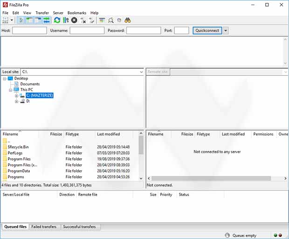The image size is (289, 239).
Task: Sort local list by Last modified column
Action: (114, 134)
